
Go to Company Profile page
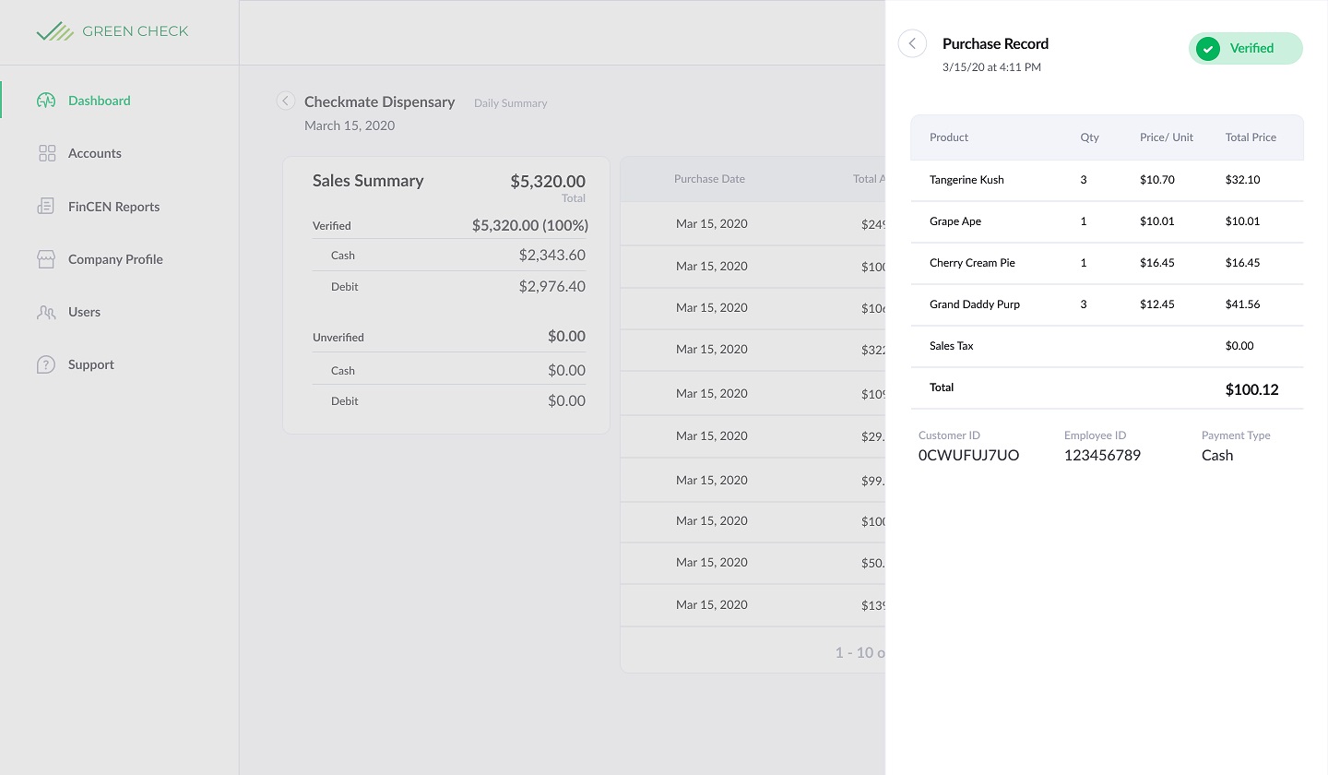pos(115,259)
